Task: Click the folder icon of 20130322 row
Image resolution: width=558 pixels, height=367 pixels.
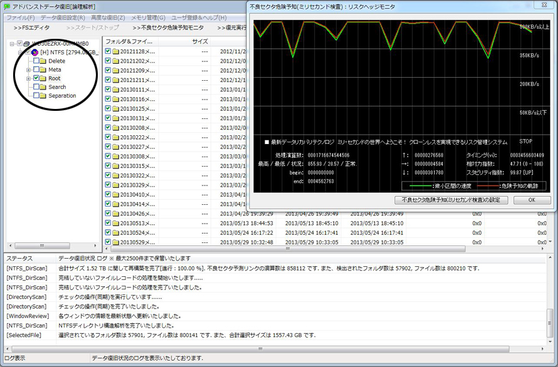Action: pyautogui.click(x=115, y=175)
